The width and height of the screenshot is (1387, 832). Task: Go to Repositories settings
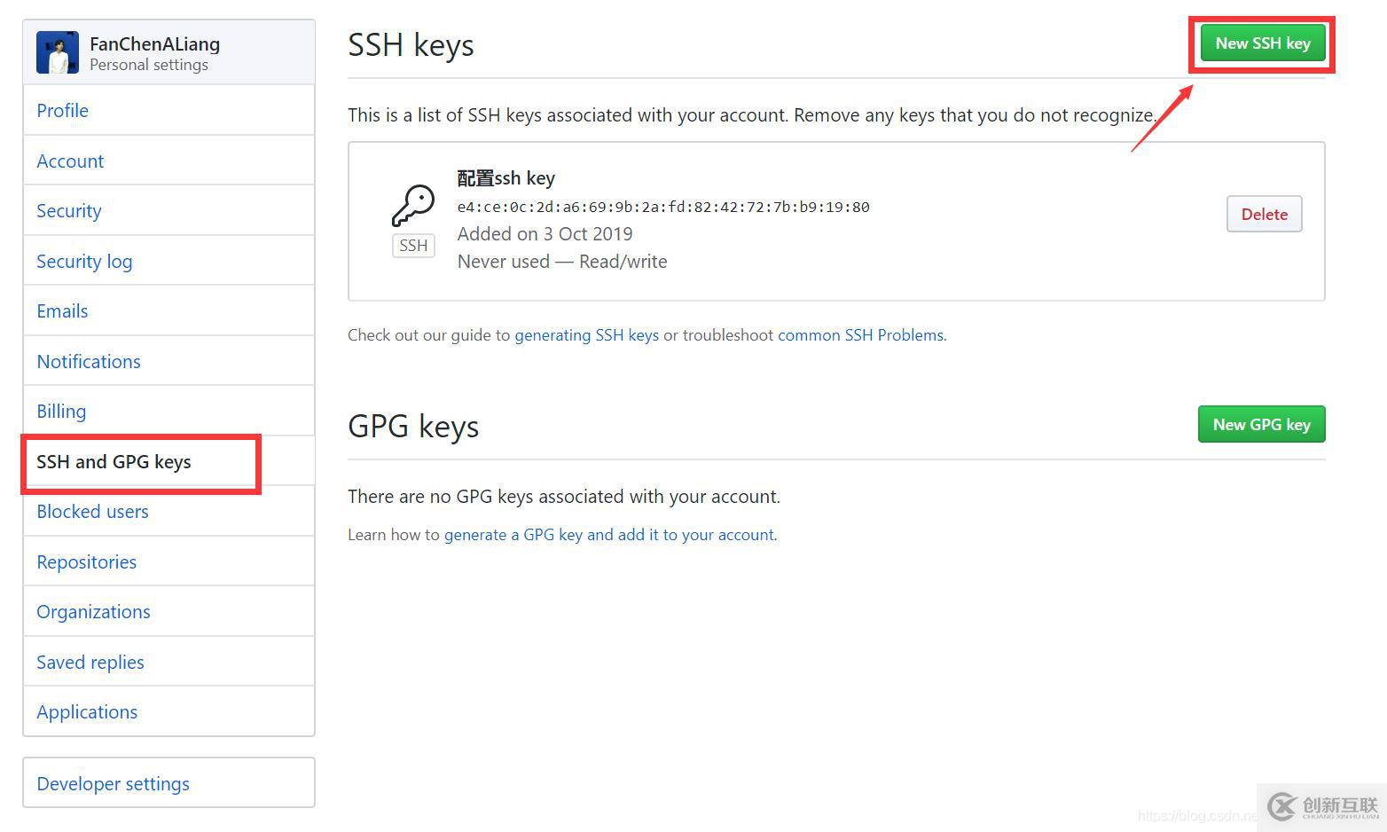[86, 562]
